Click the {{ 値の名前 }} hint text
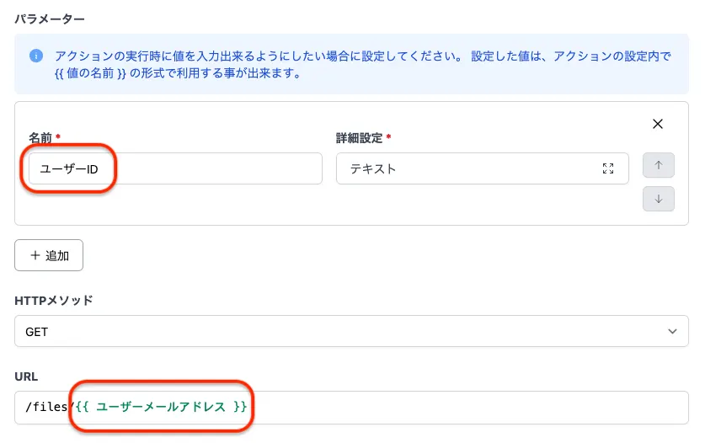The height and width of the screenshot is (443, 705). click(x=90, y=73)
